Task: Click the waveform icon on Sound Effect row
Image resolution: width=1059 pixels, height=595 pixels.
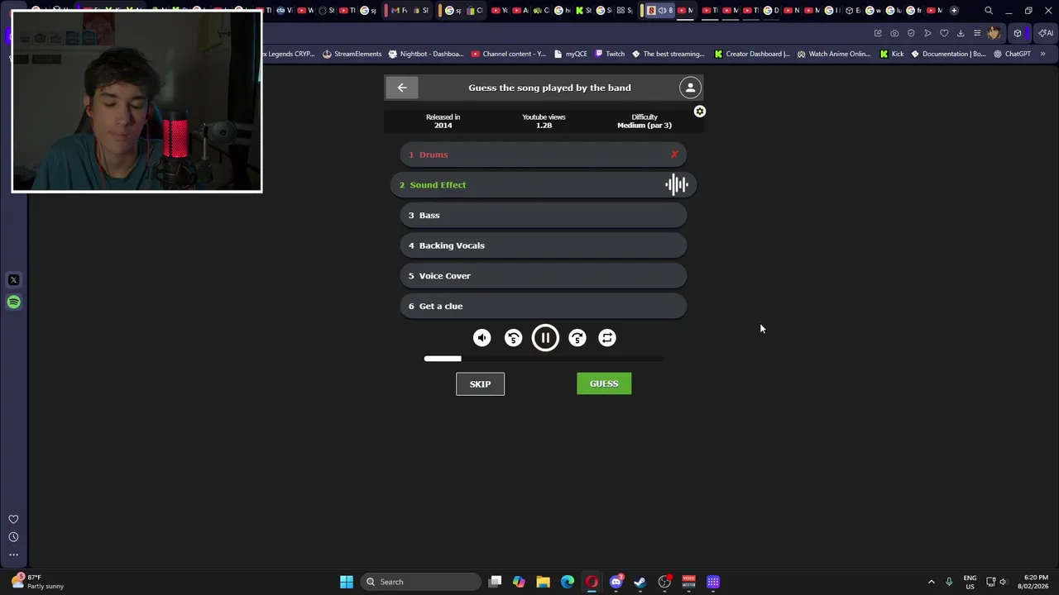Action: pyautogui.click(x=677, y=185)
